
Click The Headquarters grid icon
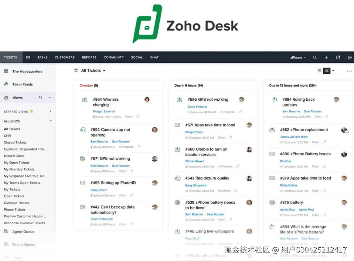(6, 71)
